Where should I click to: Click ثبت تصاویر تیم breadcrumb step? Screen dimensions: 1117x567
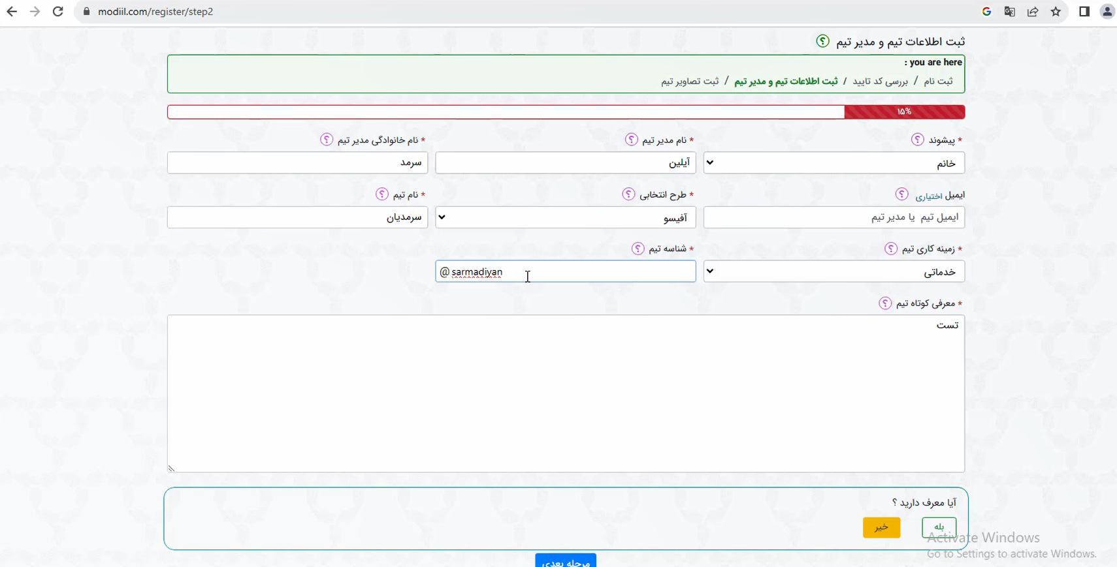pyautogui.click(x=689, y=81)
